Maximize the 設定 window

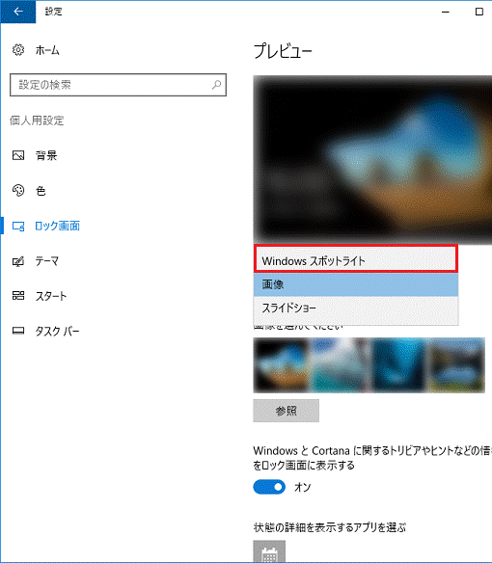[x=478, y=12]
